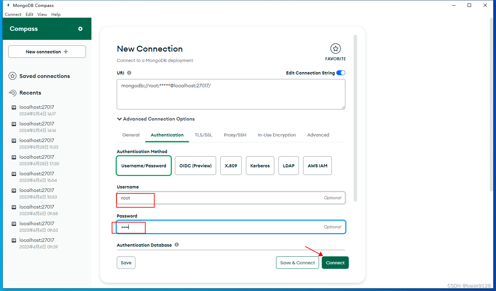Viewport: 496px width, 291px height.
Task: Click the icon of recent connection 2023年6月6日 09:58
Action: pyautogui.click(x=14, y=207)
